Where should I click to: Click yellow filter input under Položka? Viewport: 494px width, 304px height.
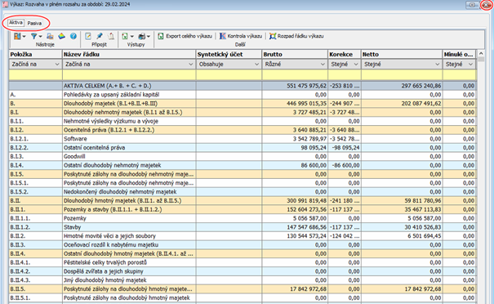pos(36,74)
